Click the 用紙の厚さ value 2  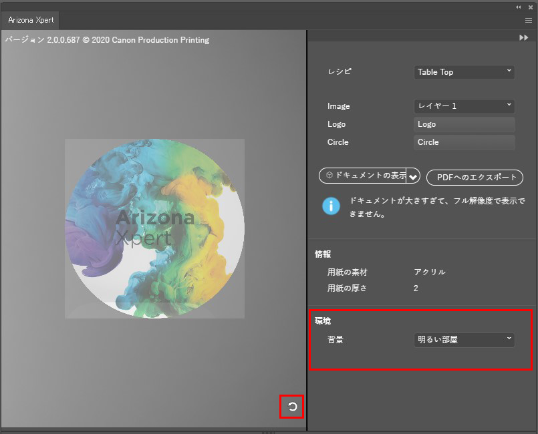tap(416, 288)
